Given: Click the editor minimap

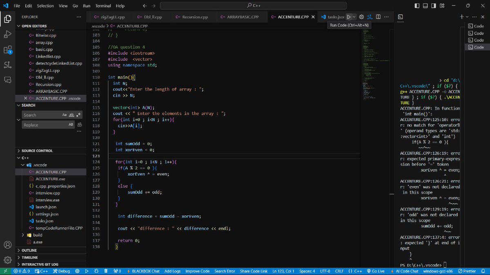Looking at the screenshot, I should click(375, 65).
